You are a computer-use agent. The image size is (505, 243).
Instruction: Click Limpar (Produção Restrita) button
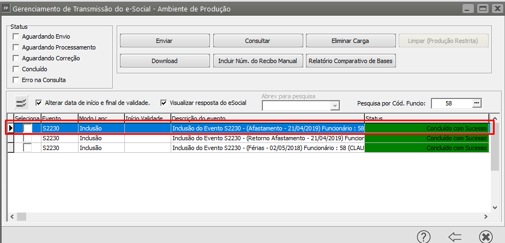tap(443, 41)
